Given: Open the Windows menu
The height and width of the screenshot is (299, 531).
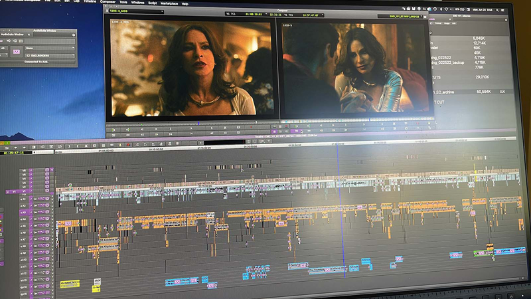Looking at the screenshot, I should (138, 3).
